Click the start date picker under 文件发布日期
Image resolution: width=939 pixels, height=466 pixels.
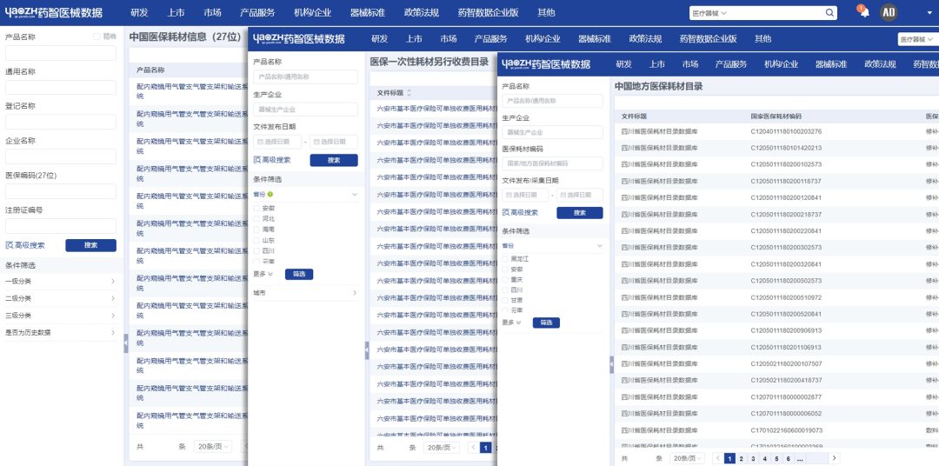click(x=277, y=142)
